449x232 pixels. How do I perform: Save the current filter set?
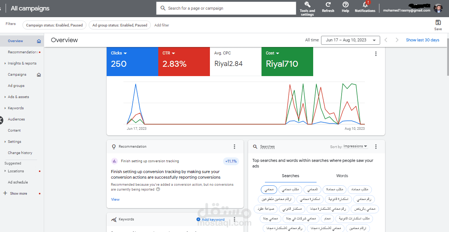[x=438, y=25]
